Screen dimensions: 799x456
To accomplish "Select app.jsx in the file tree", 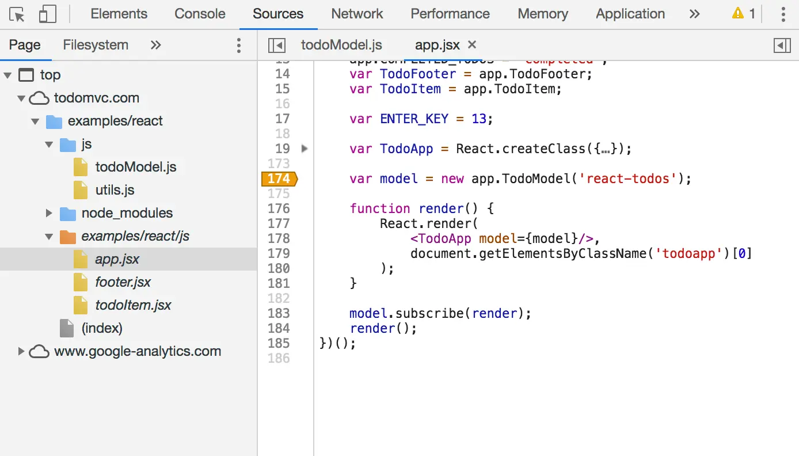I will [117, 259].
